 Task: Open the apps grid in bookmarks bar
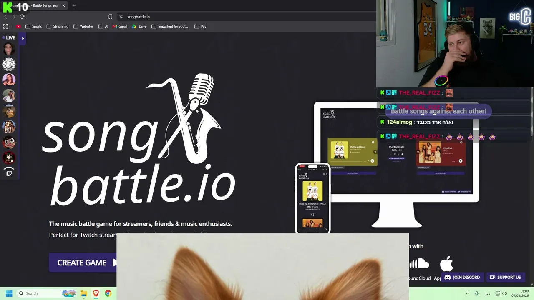[x=5, y=26]
